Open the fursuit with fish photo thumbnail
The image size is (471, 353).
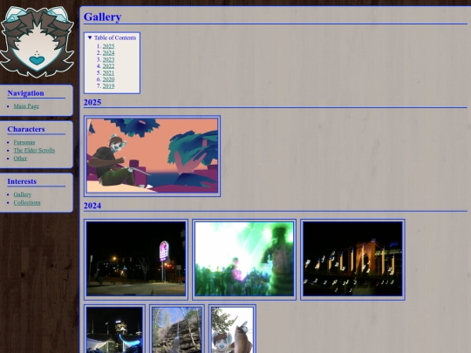(232, 329)
